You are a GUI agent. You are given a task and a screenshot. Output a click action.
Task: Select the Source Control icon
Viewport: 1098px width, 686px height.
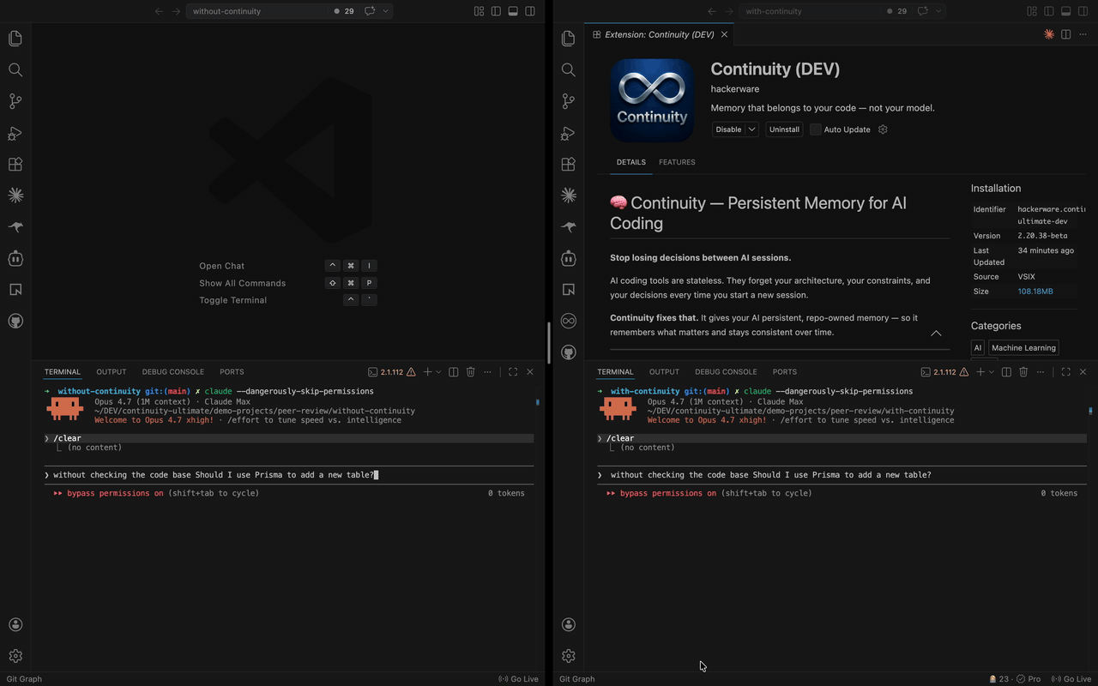pos(15,100)
